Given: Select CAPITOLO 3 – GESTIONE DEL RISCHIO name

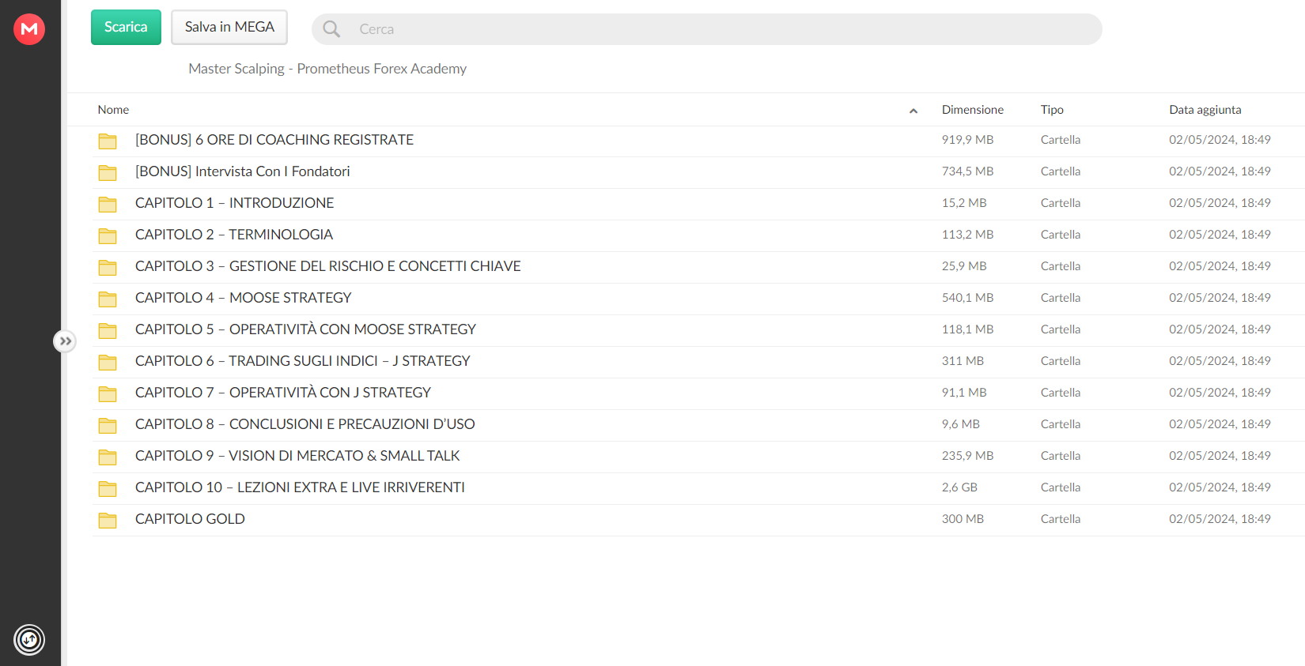Looking at the screenshot, I should coord(328,266).
